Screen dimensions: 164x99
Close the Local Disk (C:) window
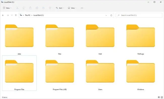coord(161,2)
